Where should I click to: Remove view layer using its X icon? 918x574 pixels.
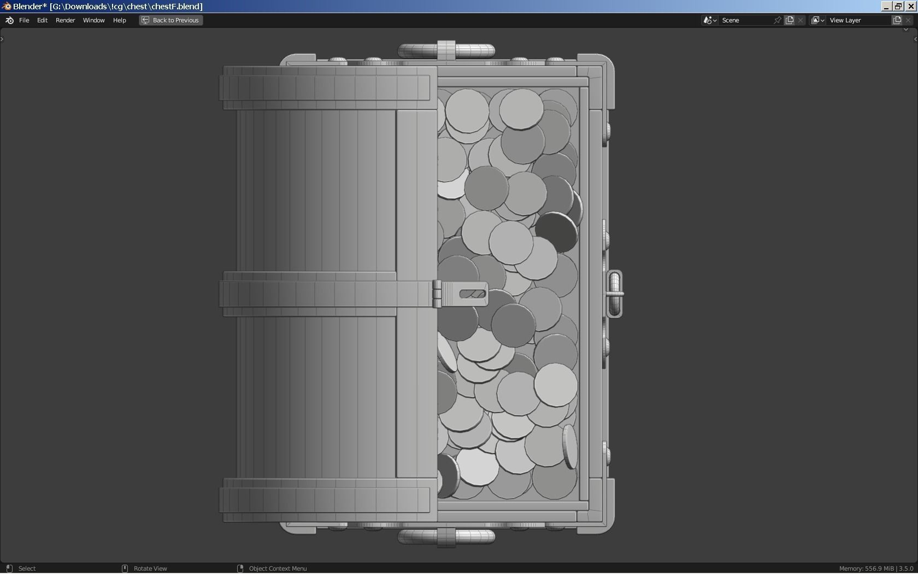[908, 20]
